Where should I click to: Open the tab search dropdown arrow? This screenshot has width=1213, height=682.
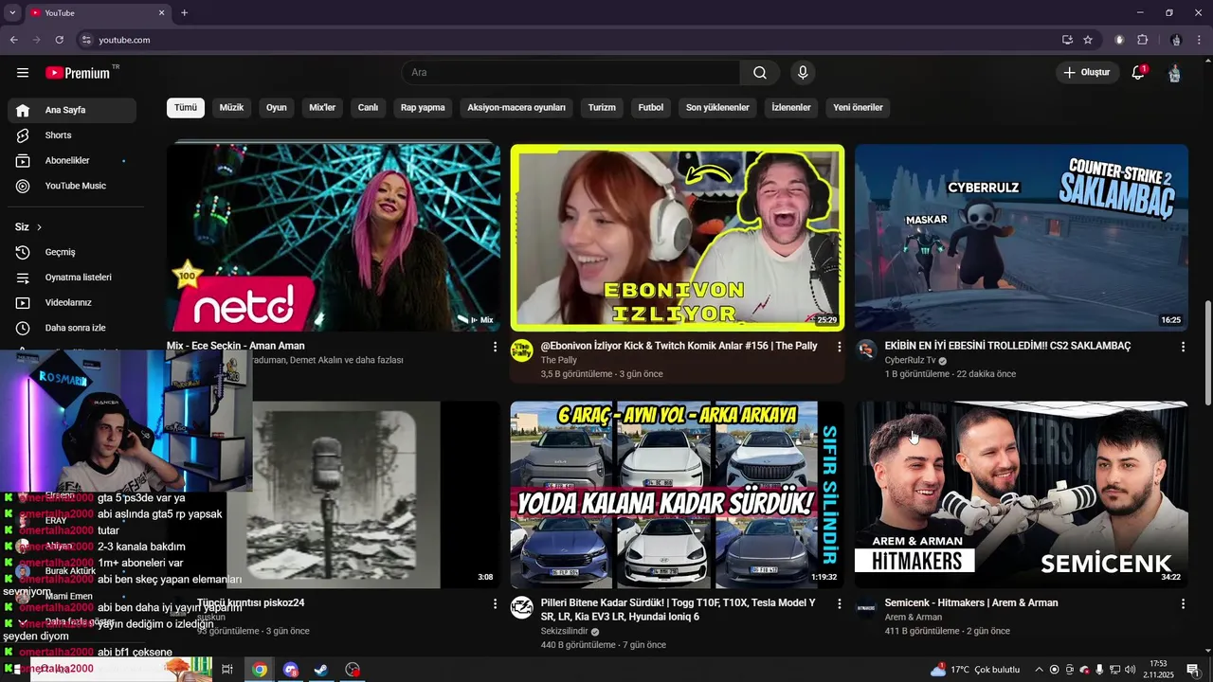point(12,12)
